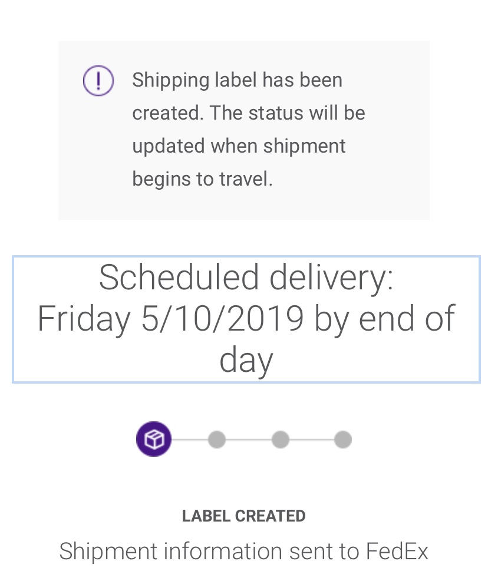Click the exclamation alert icon in the notice
The image size is (488, 584).
(x=98, y=81)
